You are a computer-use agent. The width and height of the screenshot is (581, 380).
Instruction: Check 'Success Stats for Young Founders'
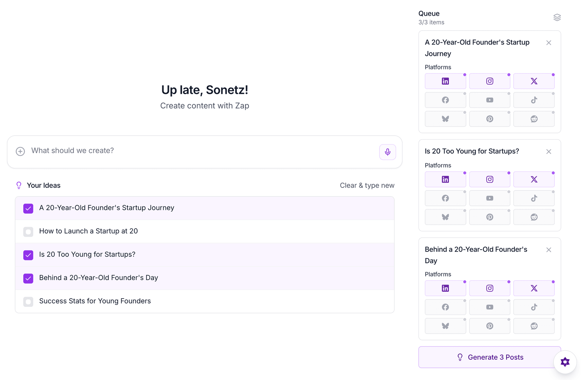pos(28,302)
